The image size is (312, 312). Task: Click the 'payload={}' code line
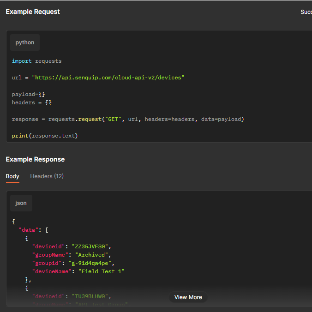[x=28, y=94]
